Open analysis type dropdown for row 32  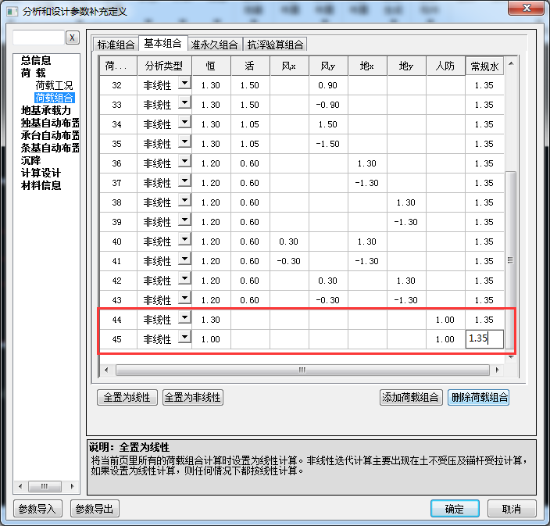click(184, 84)
